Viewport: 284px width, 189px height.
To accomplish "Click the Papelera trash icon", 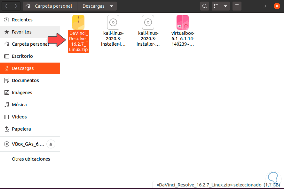I will 7,129.
